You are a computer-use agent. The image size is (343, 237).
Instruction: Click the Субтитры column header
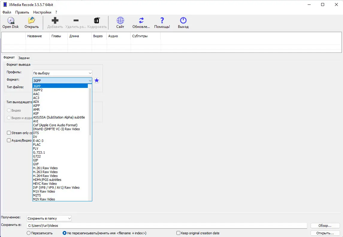(146, 36)
